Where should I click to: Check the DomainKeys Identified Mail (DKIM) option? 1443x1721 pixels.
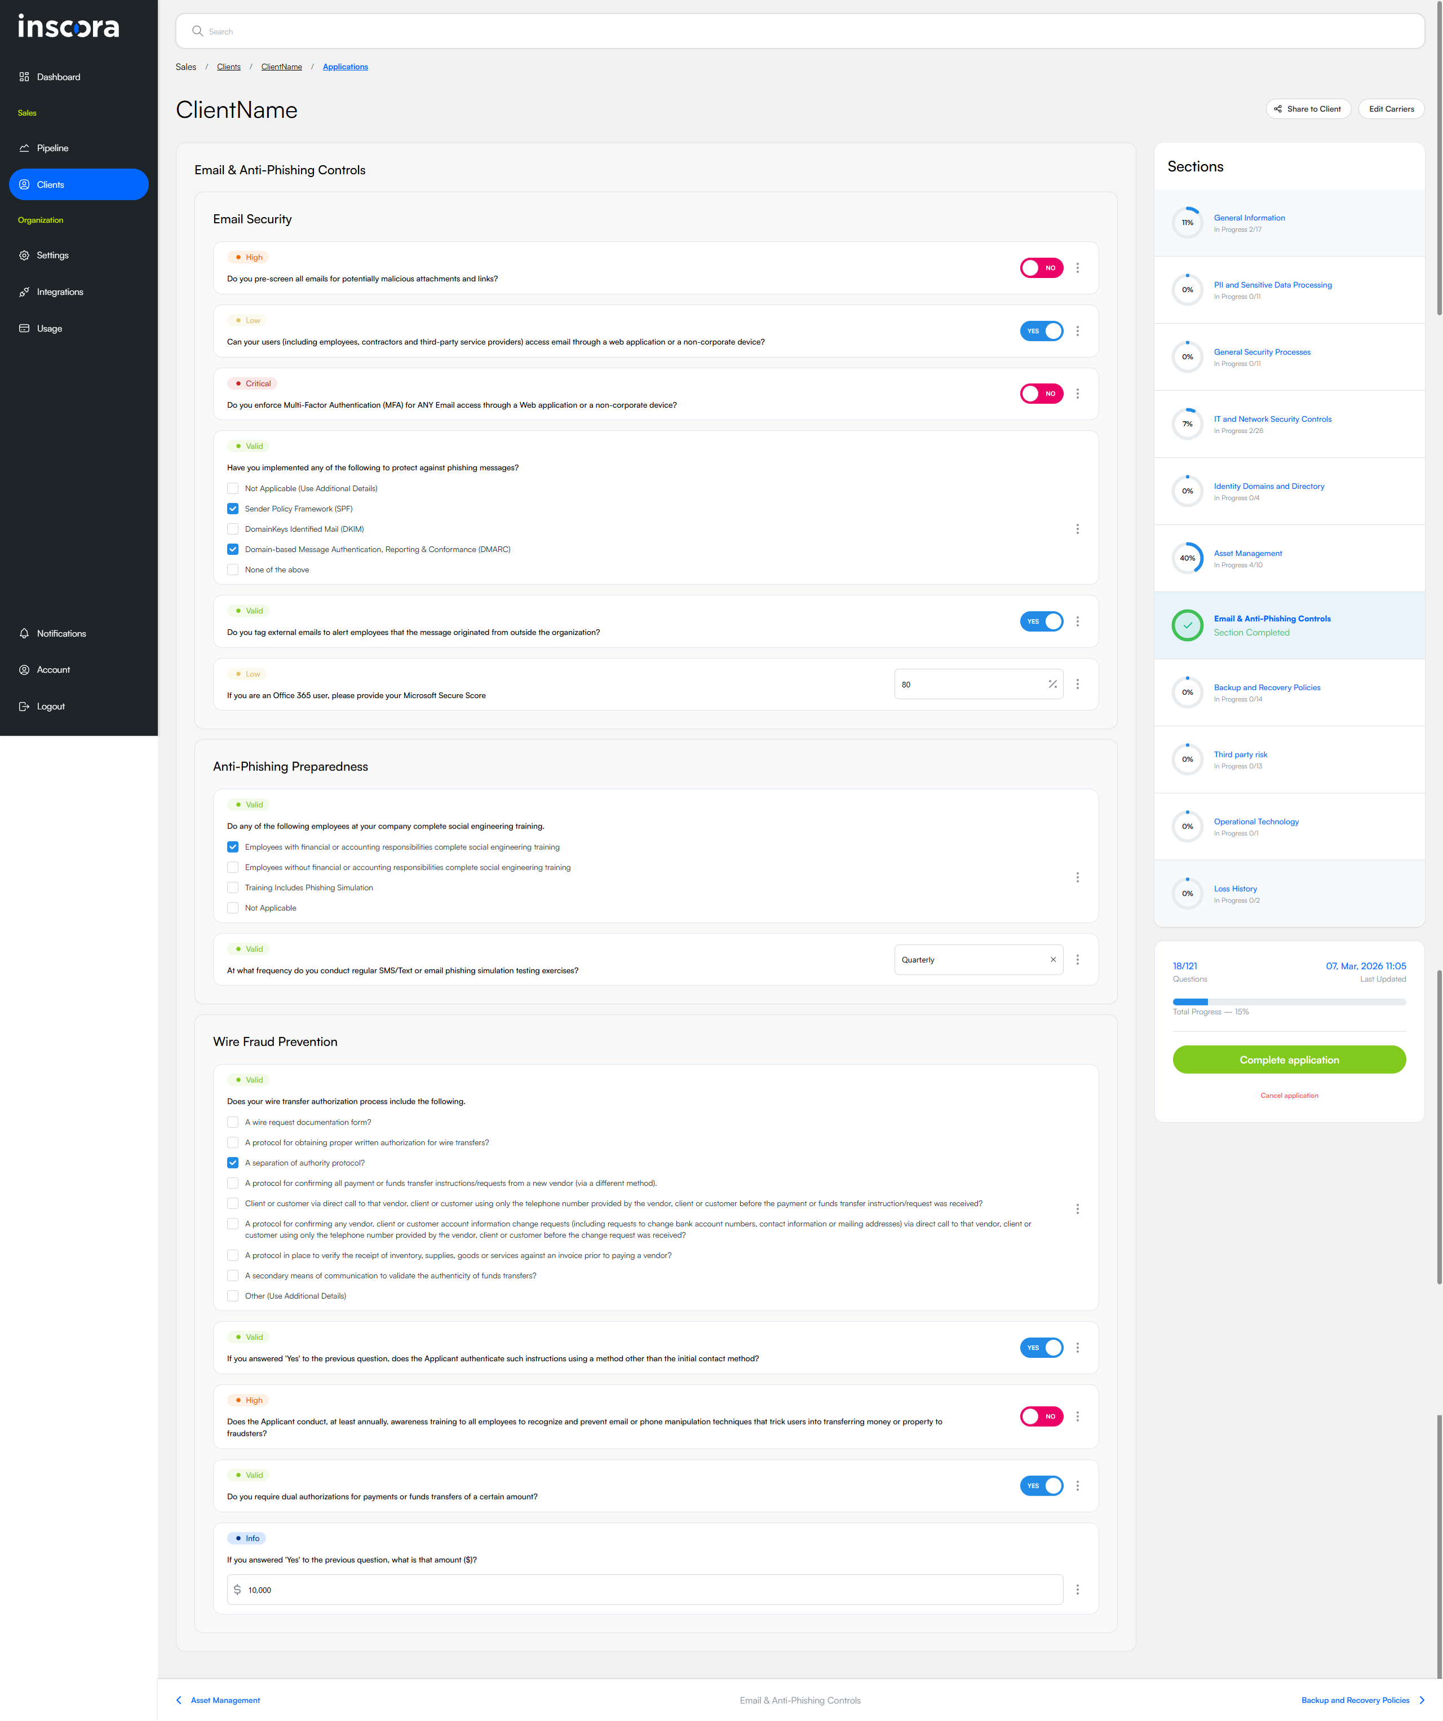[233, 528]
